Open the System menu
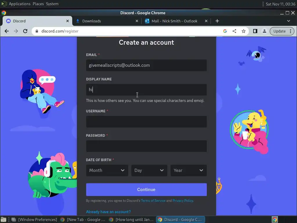 [x=52, y=4]
